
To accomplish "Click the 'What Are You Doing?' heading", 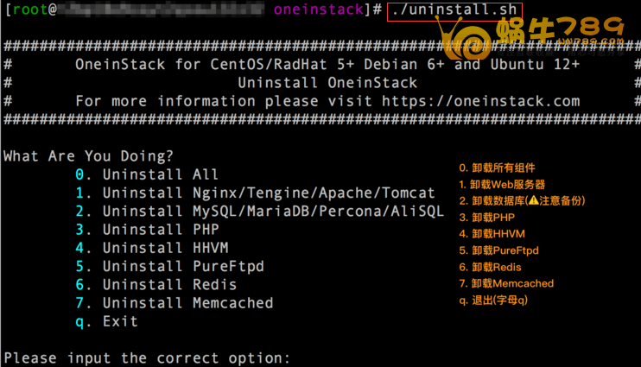I will (88, 156).
